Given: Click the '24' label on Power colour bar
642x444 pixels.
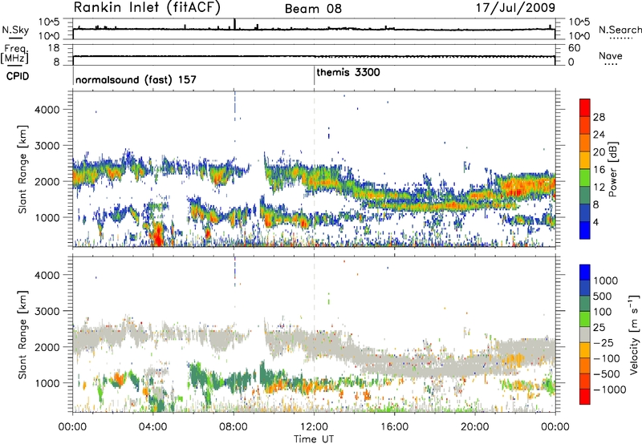Looking at the screenshot, I should pyautogui.click(x=599, y=135).
